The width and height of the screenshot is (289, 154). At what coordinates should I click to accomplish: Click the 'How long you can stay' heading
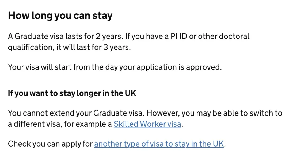(x=60, y=16)
